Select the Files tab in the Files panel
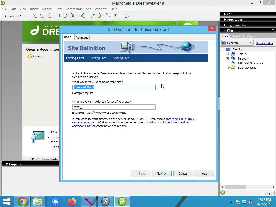Viewport: 276px width, 207px height. point(225,36)
